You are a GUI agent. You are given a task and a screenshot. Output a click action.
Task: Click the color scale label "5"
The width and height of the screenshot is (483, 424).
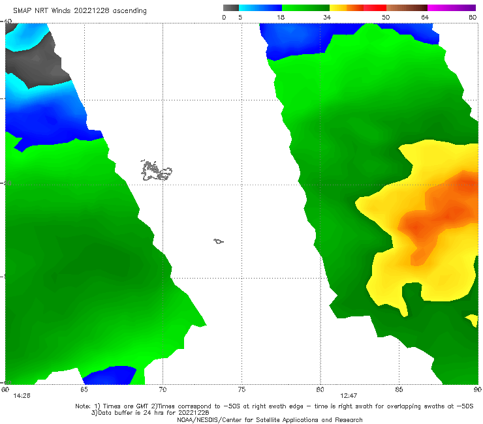coord(240,18)
